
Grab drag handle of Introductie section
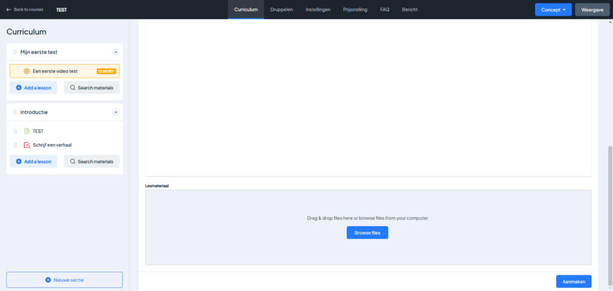tap(15, 112)
